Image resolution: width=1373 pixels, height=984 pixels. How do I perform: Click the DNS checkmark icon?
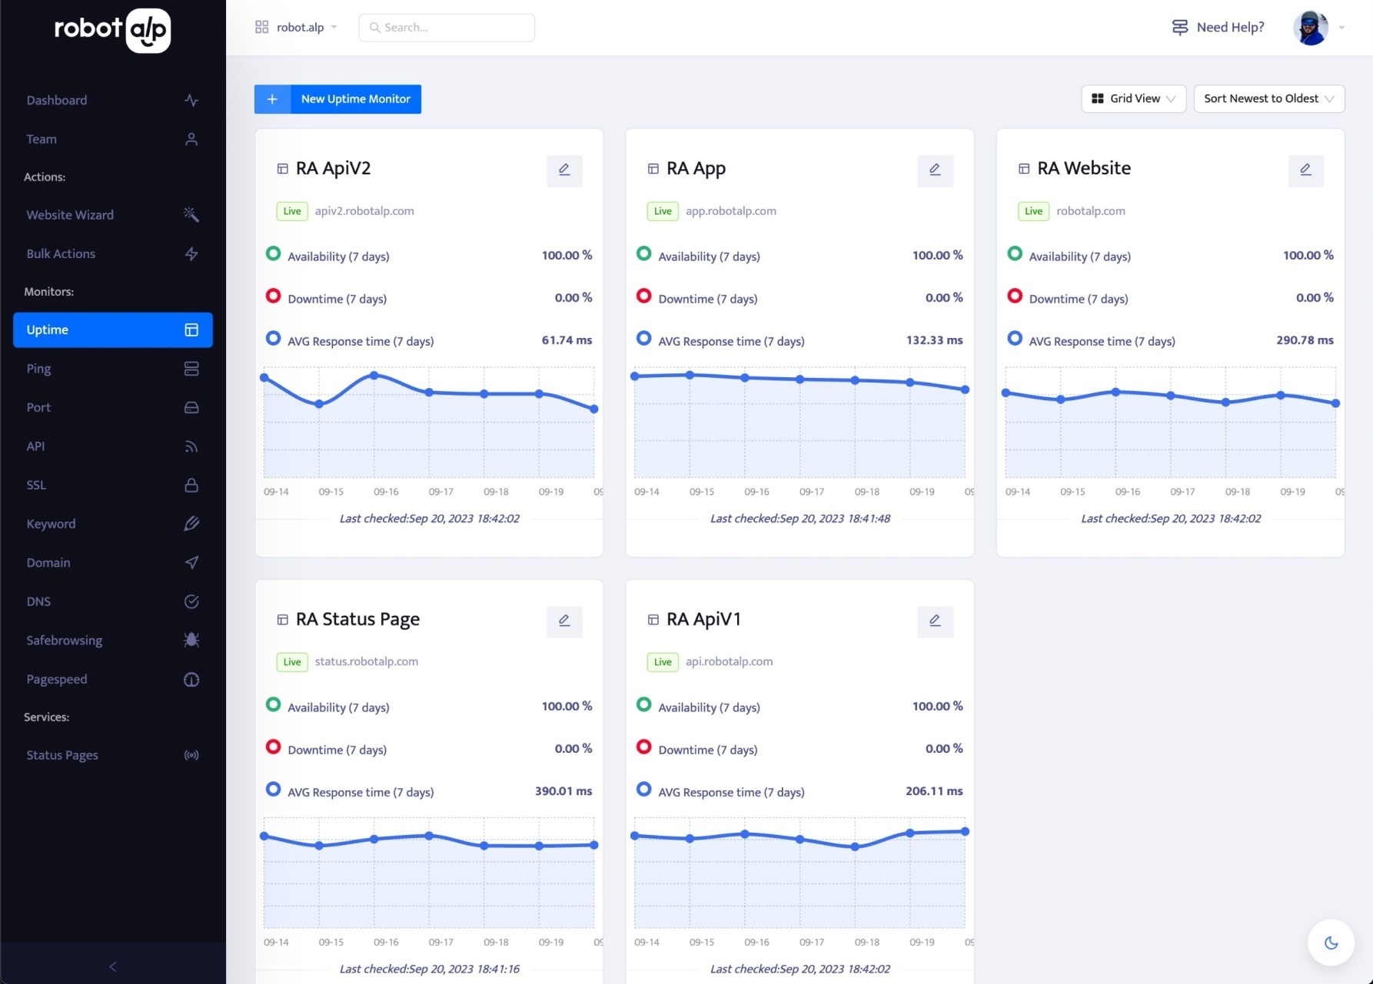(x=191, y=601)
